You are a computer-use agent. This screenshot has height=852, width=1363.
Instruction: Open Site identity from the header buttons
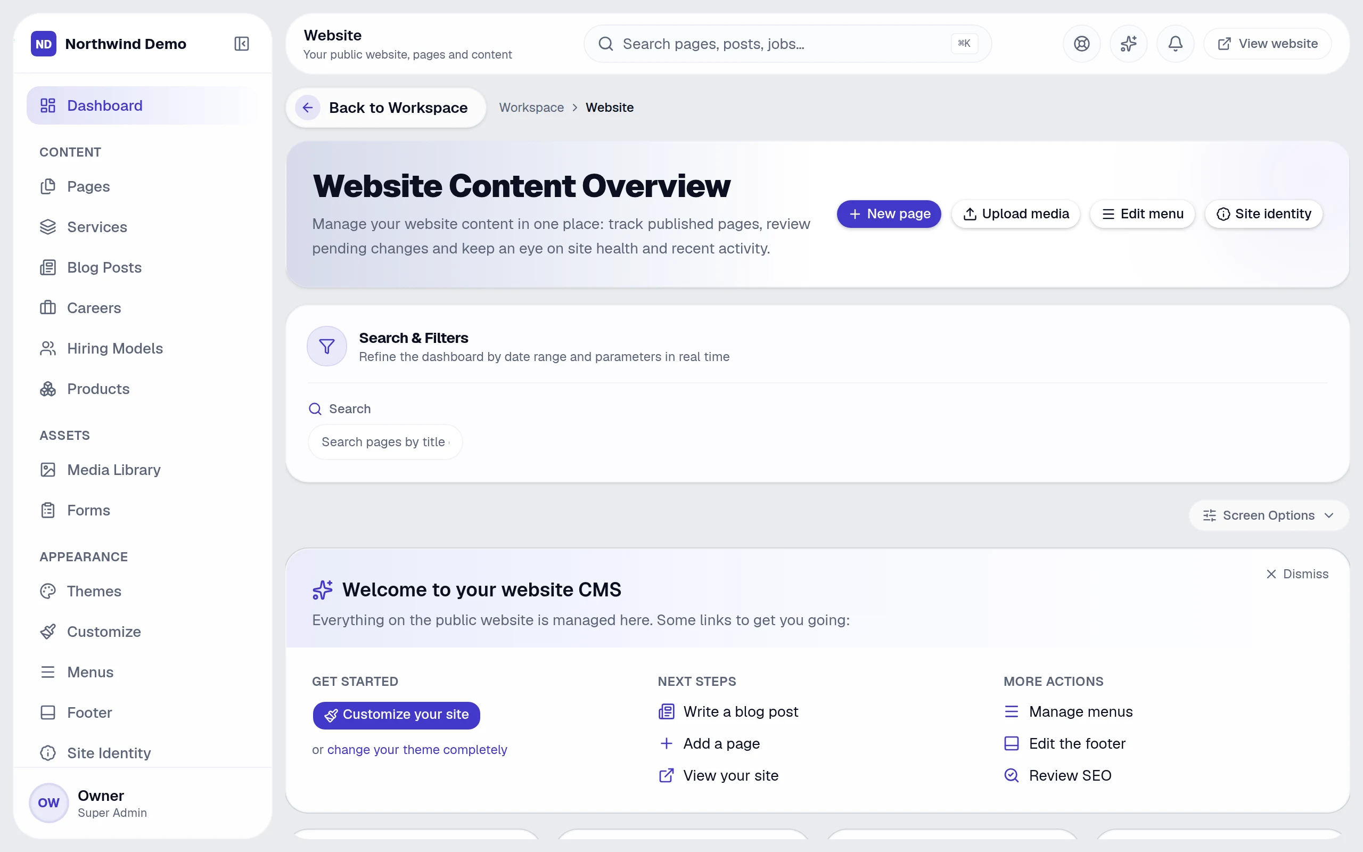tap(1263, 214)
